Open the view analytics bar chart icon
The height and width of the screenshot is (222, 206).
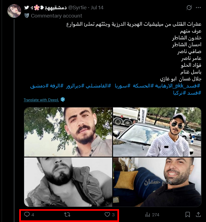tap(148, 215)
